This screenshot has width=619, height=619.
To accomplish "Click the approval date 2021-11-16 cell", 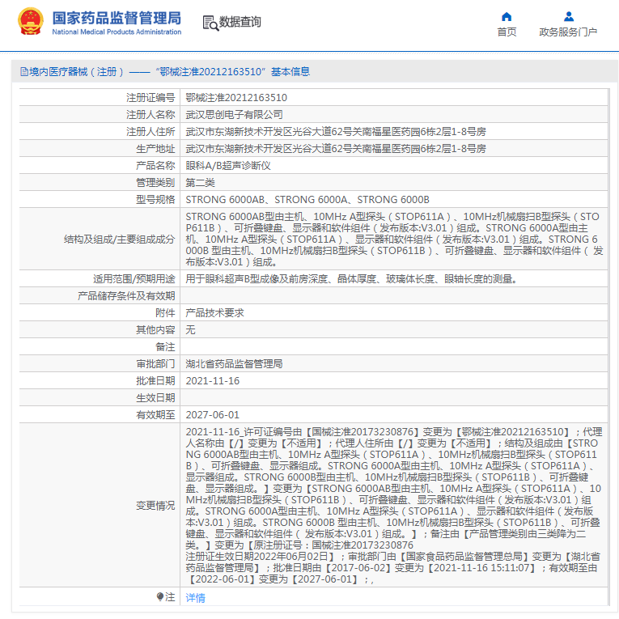I will click(x=213, y=381).
